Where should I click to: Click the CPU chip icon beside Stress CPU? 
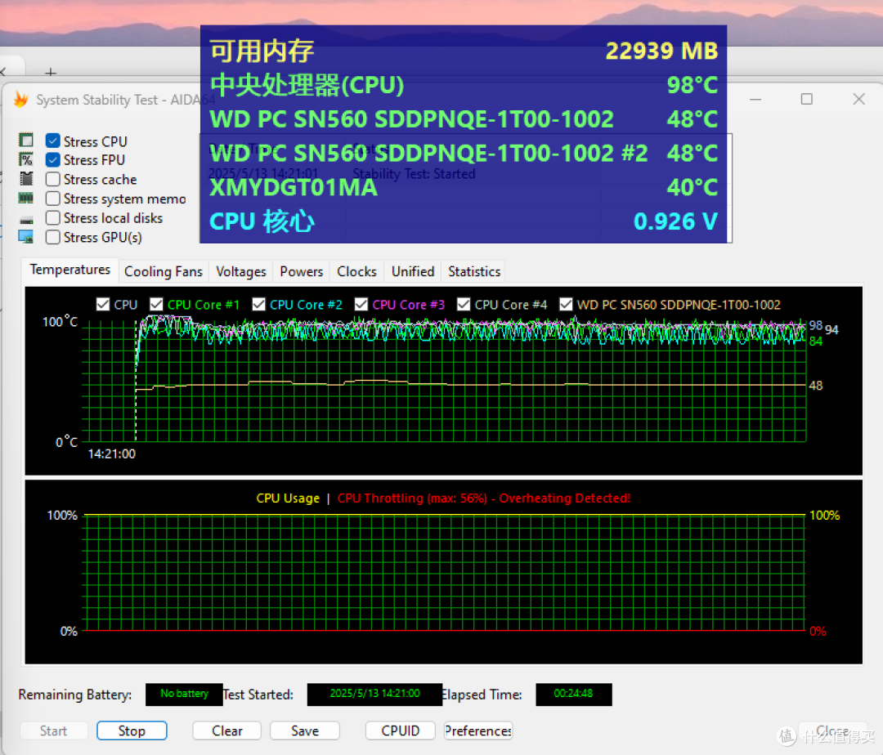pos(26,140)
